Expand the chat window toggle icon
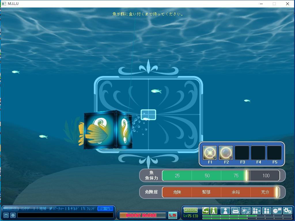 coord(6,215)
